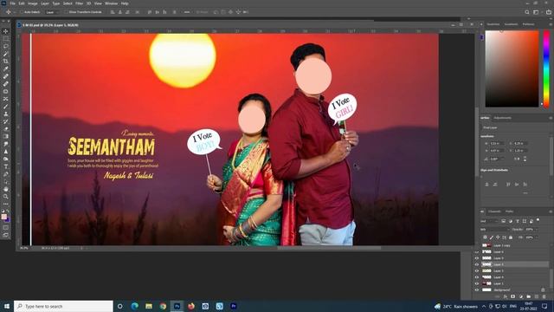
Task: Click the align top edges icon in options bar
Action: [x=150, y=12]
